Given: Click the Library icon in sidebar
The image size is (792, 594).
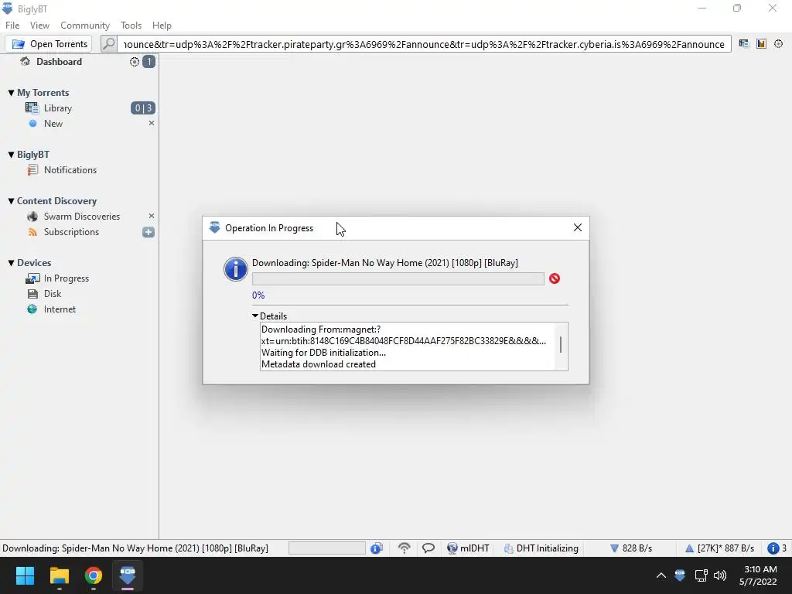Looking at the screenshot, I should [x=32, y=108].
